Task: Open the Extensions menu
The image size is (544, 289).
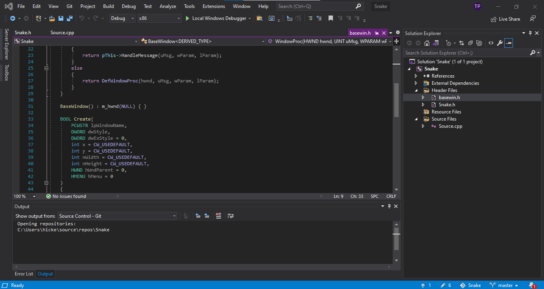Action: click(214, 6)
